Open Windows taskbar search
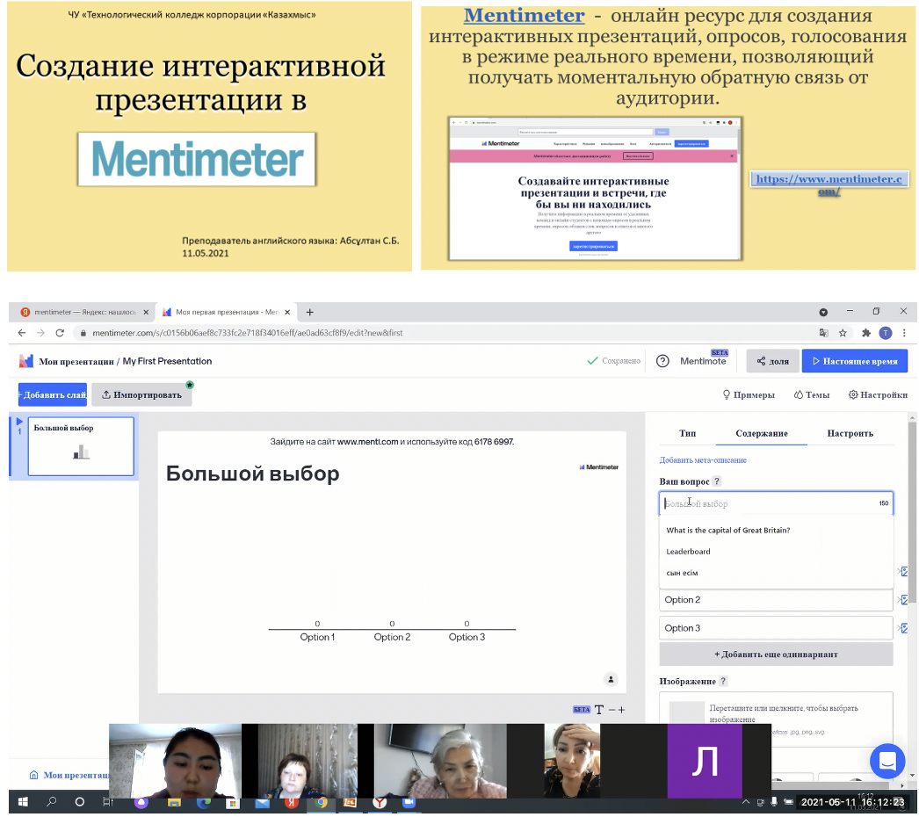 (52, 801)
